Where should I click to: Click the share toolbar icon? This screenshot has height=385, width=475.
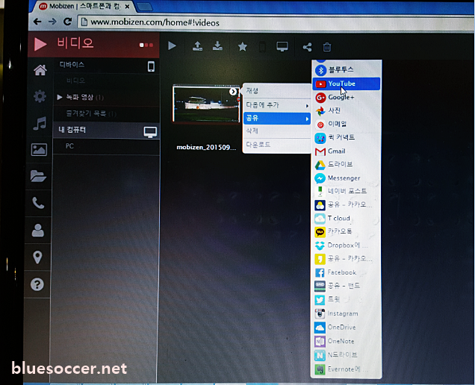coord(307,47)
